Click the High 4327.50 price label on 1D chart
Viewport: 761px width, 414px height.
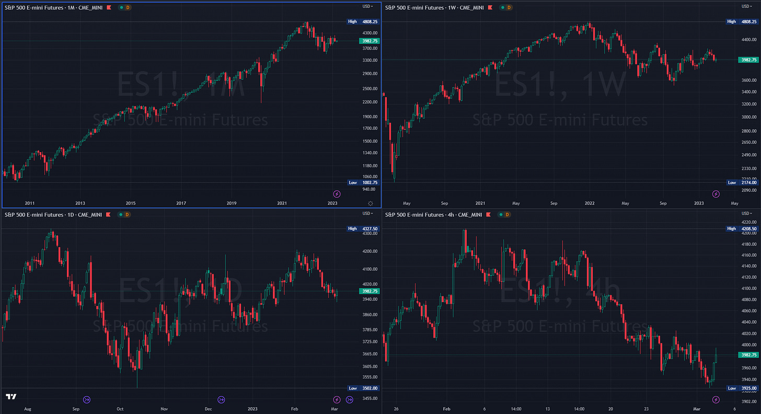363,228
